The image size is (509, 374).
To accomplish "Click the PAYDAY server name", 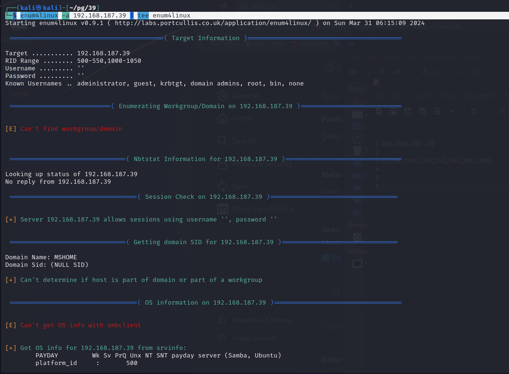I will [x=47, y=356].
